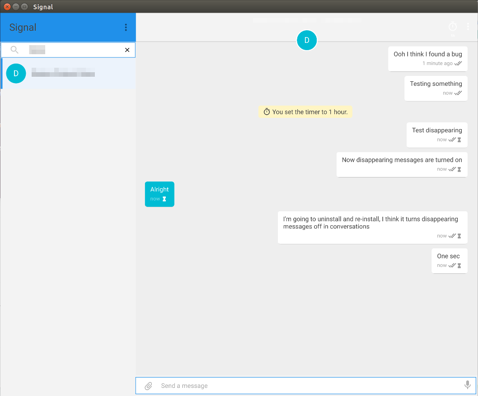The image size is (478, 396).
Task: Click the voice message microphone icon
Action: click(x=467, y=385)
